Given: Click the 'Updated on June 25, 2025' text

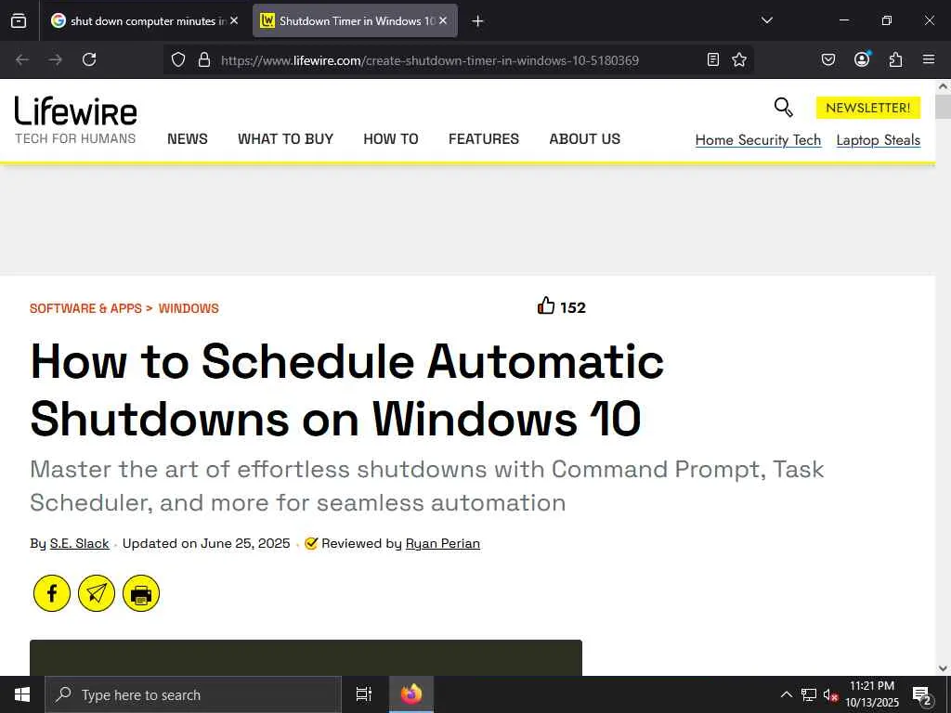Looking at the screenshot, I should pyautogui.click(x=206, y=543).
